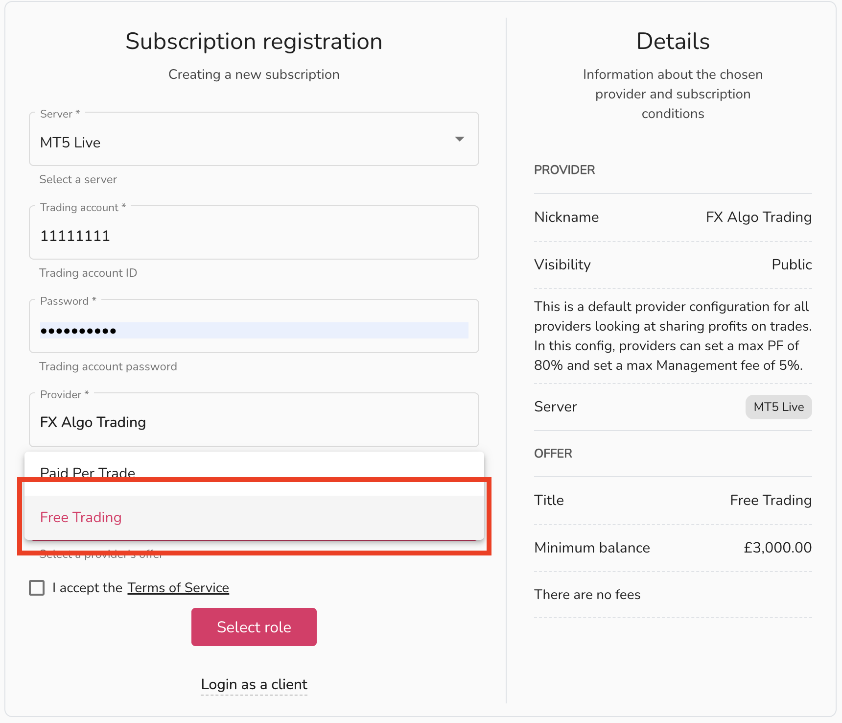842x723 pixels.
Task: Select Free Trading from the offer list
Action: coord(81,517)
